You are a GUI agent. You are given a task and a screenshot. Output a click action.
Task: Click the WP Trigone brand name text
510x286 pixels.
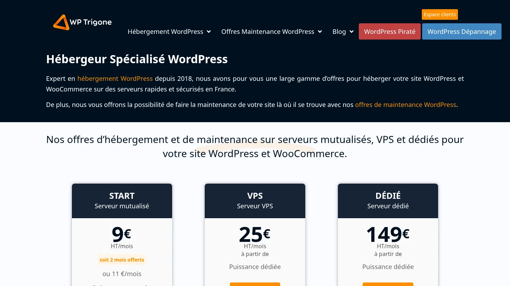pos(91,22)
